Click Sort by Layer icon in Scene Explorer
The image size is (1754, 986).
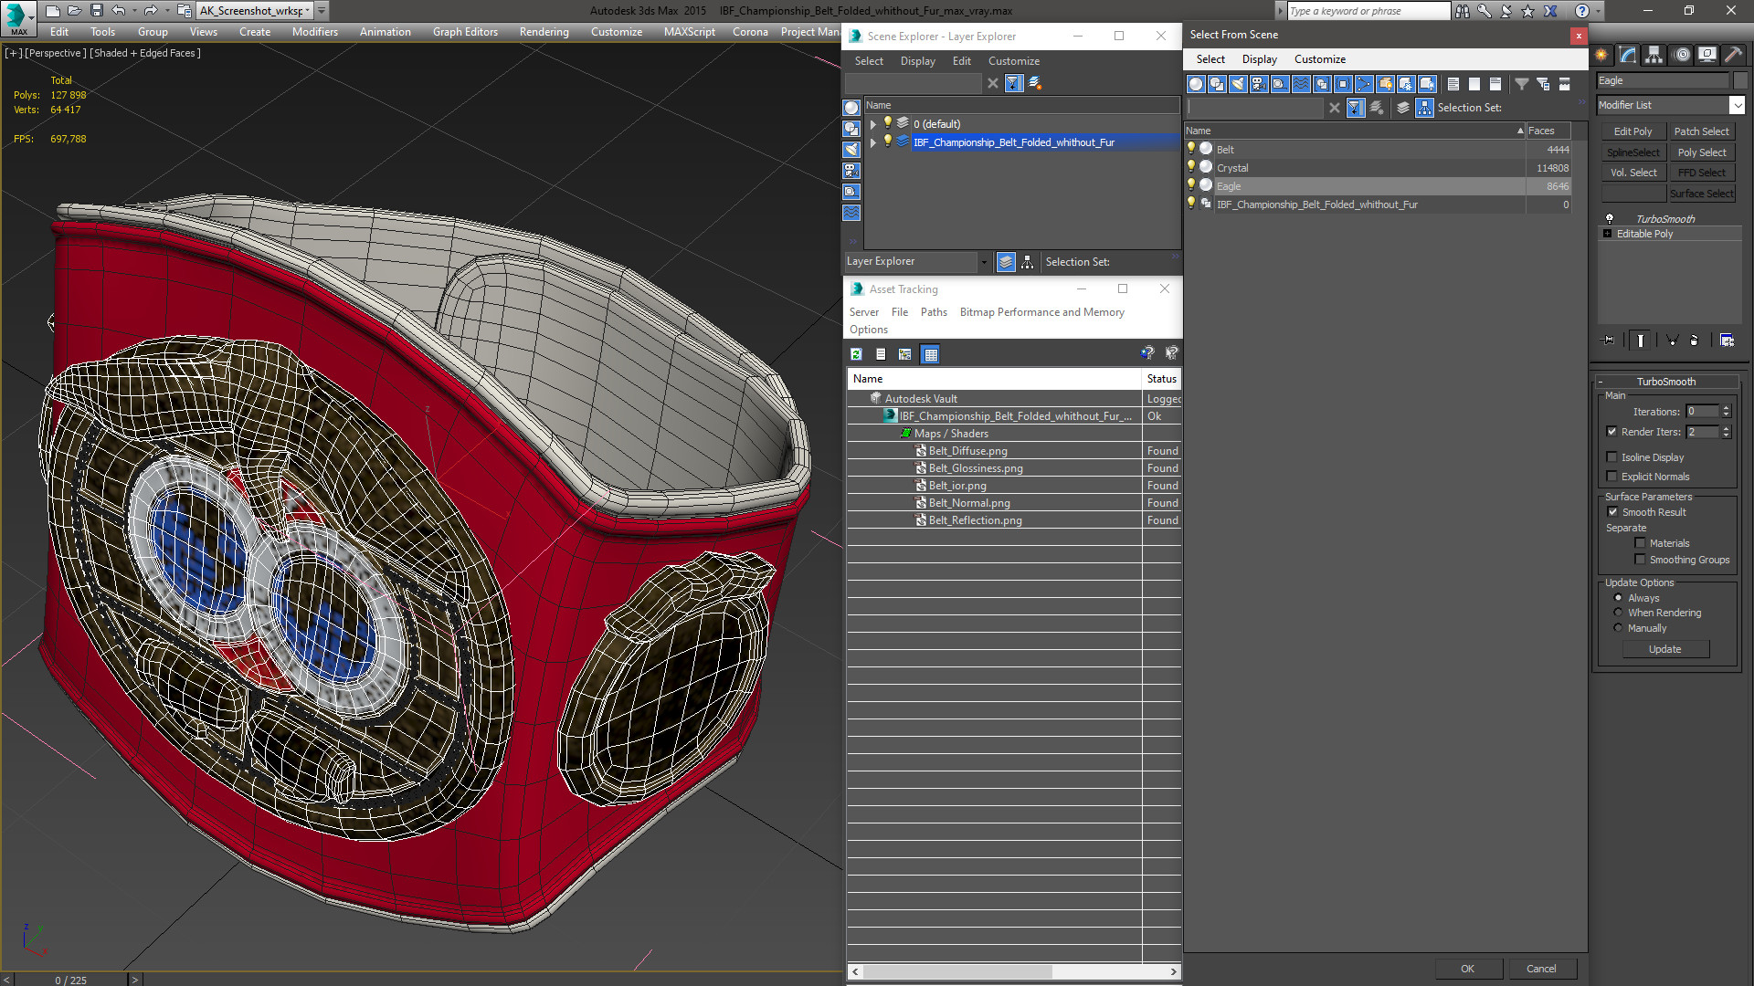tap(1006, 262)
